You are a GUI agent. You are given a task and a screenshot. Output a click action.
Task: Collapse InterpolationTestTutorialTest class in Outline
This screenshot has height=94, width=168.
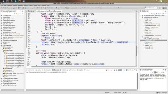[141, 17]
